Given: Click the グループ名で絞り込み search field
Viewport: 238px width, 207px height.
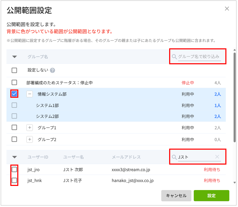Looking at the screenshot, I should pos(199,57).
